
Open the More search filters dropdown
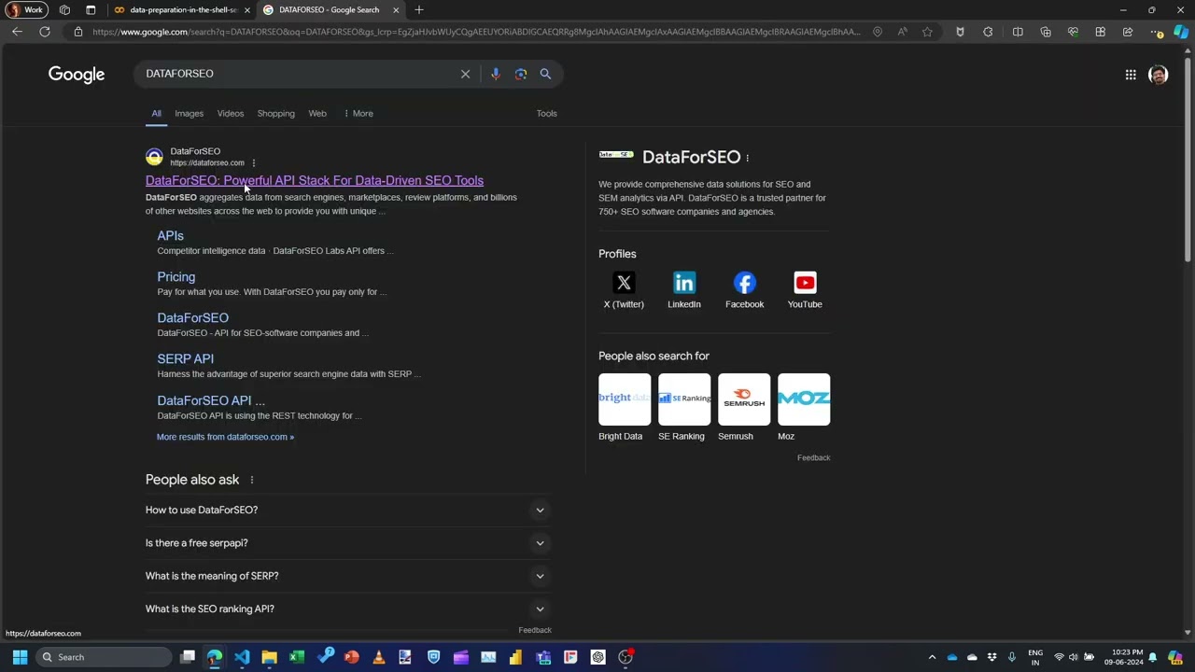pos(358,114)
